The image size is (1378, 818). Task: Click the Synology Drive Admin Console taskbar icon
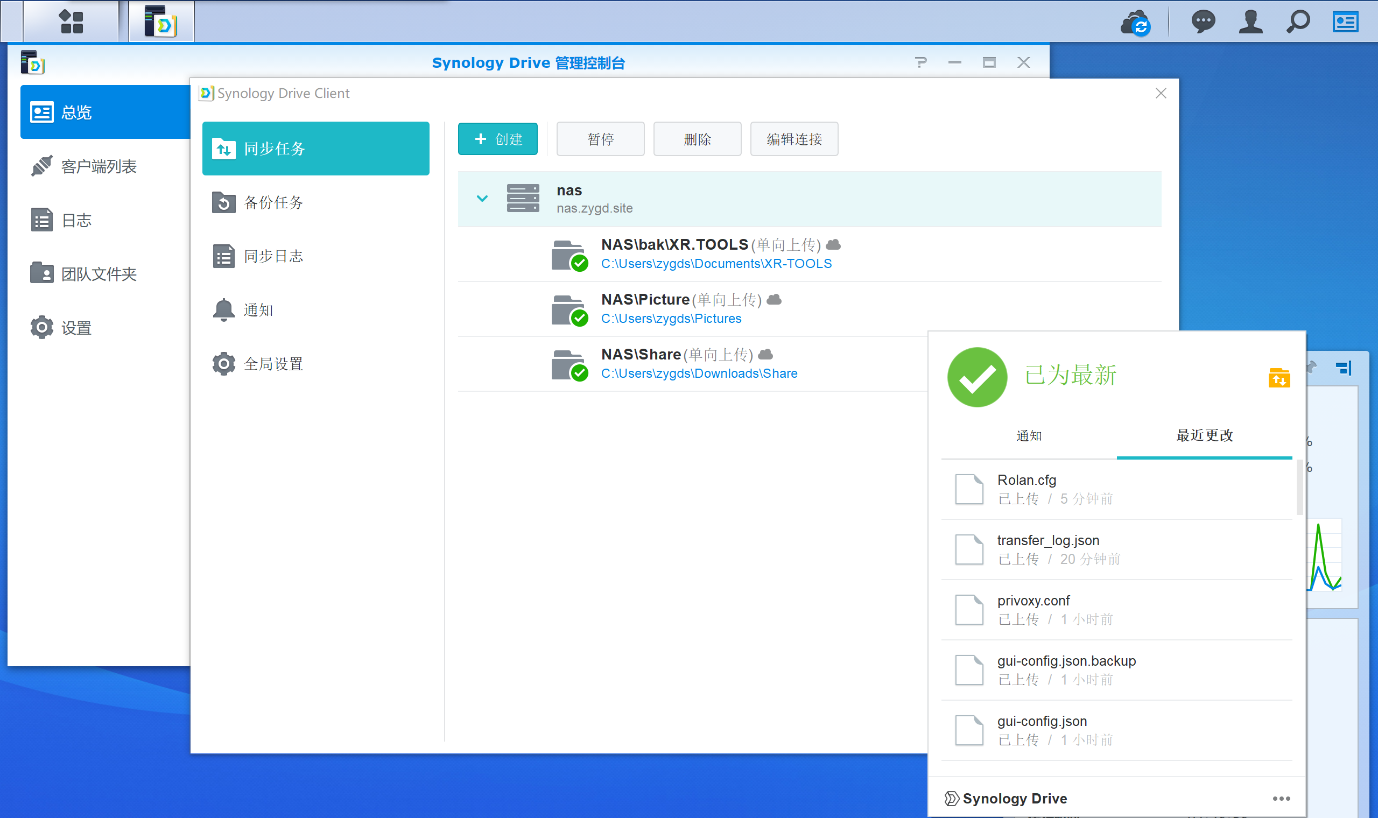coord(161,22)
